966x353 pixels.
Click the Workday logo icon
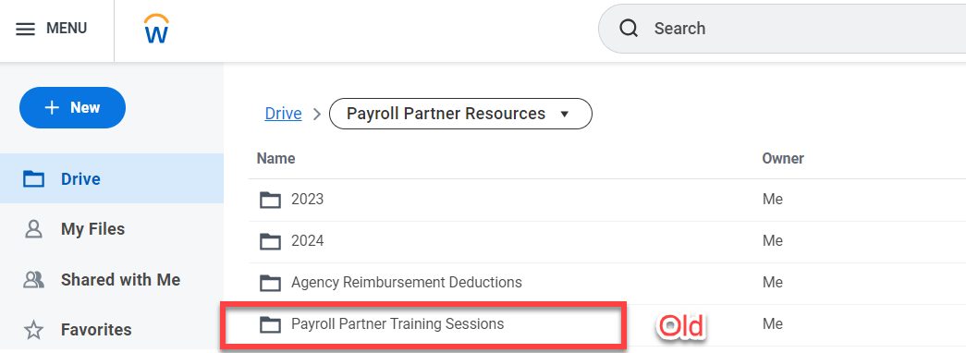click(156, 29)
